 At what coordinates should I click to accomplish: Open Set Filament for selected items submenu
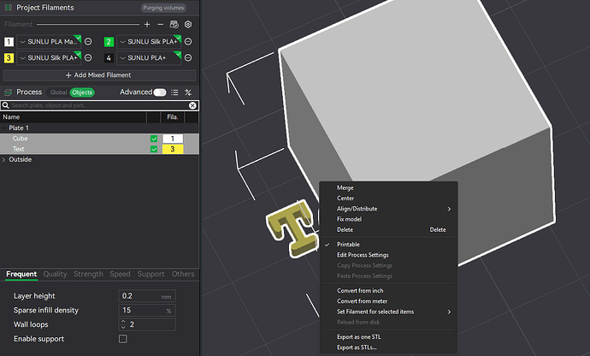[389, 311]
